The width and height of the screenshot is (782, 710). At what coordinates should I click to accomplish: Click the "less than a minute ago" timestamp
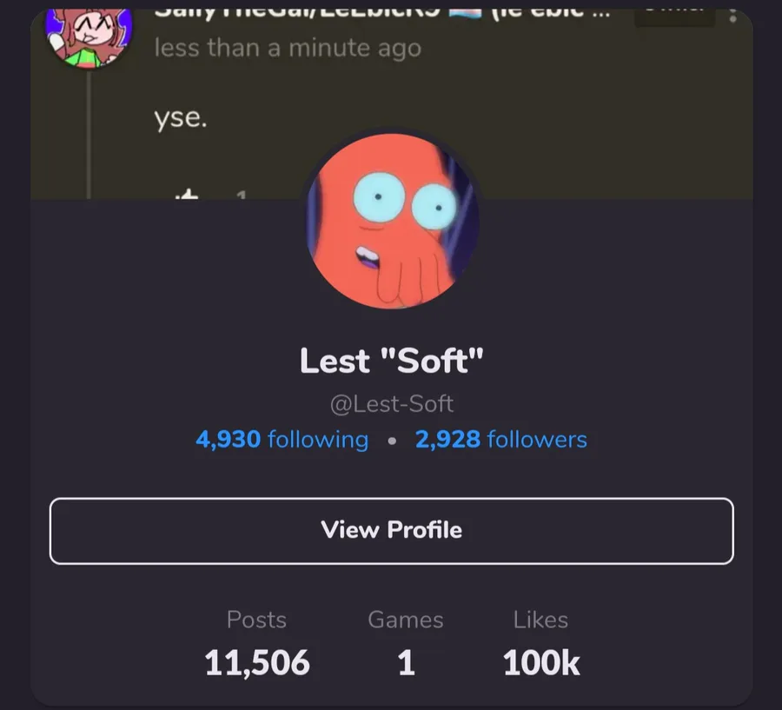coord(288,49)
